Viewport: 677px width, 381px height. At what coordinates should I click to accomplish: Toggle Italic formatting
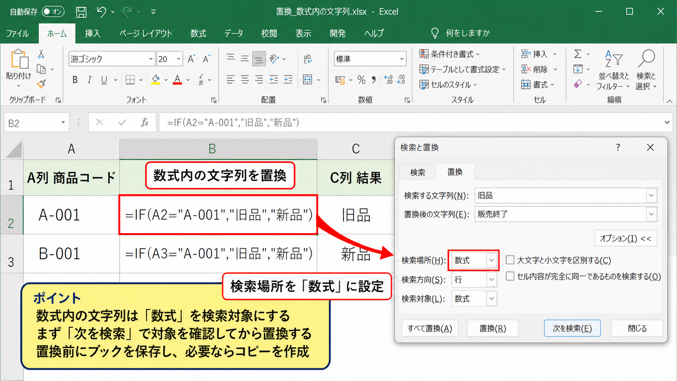(x=89, y=80)
